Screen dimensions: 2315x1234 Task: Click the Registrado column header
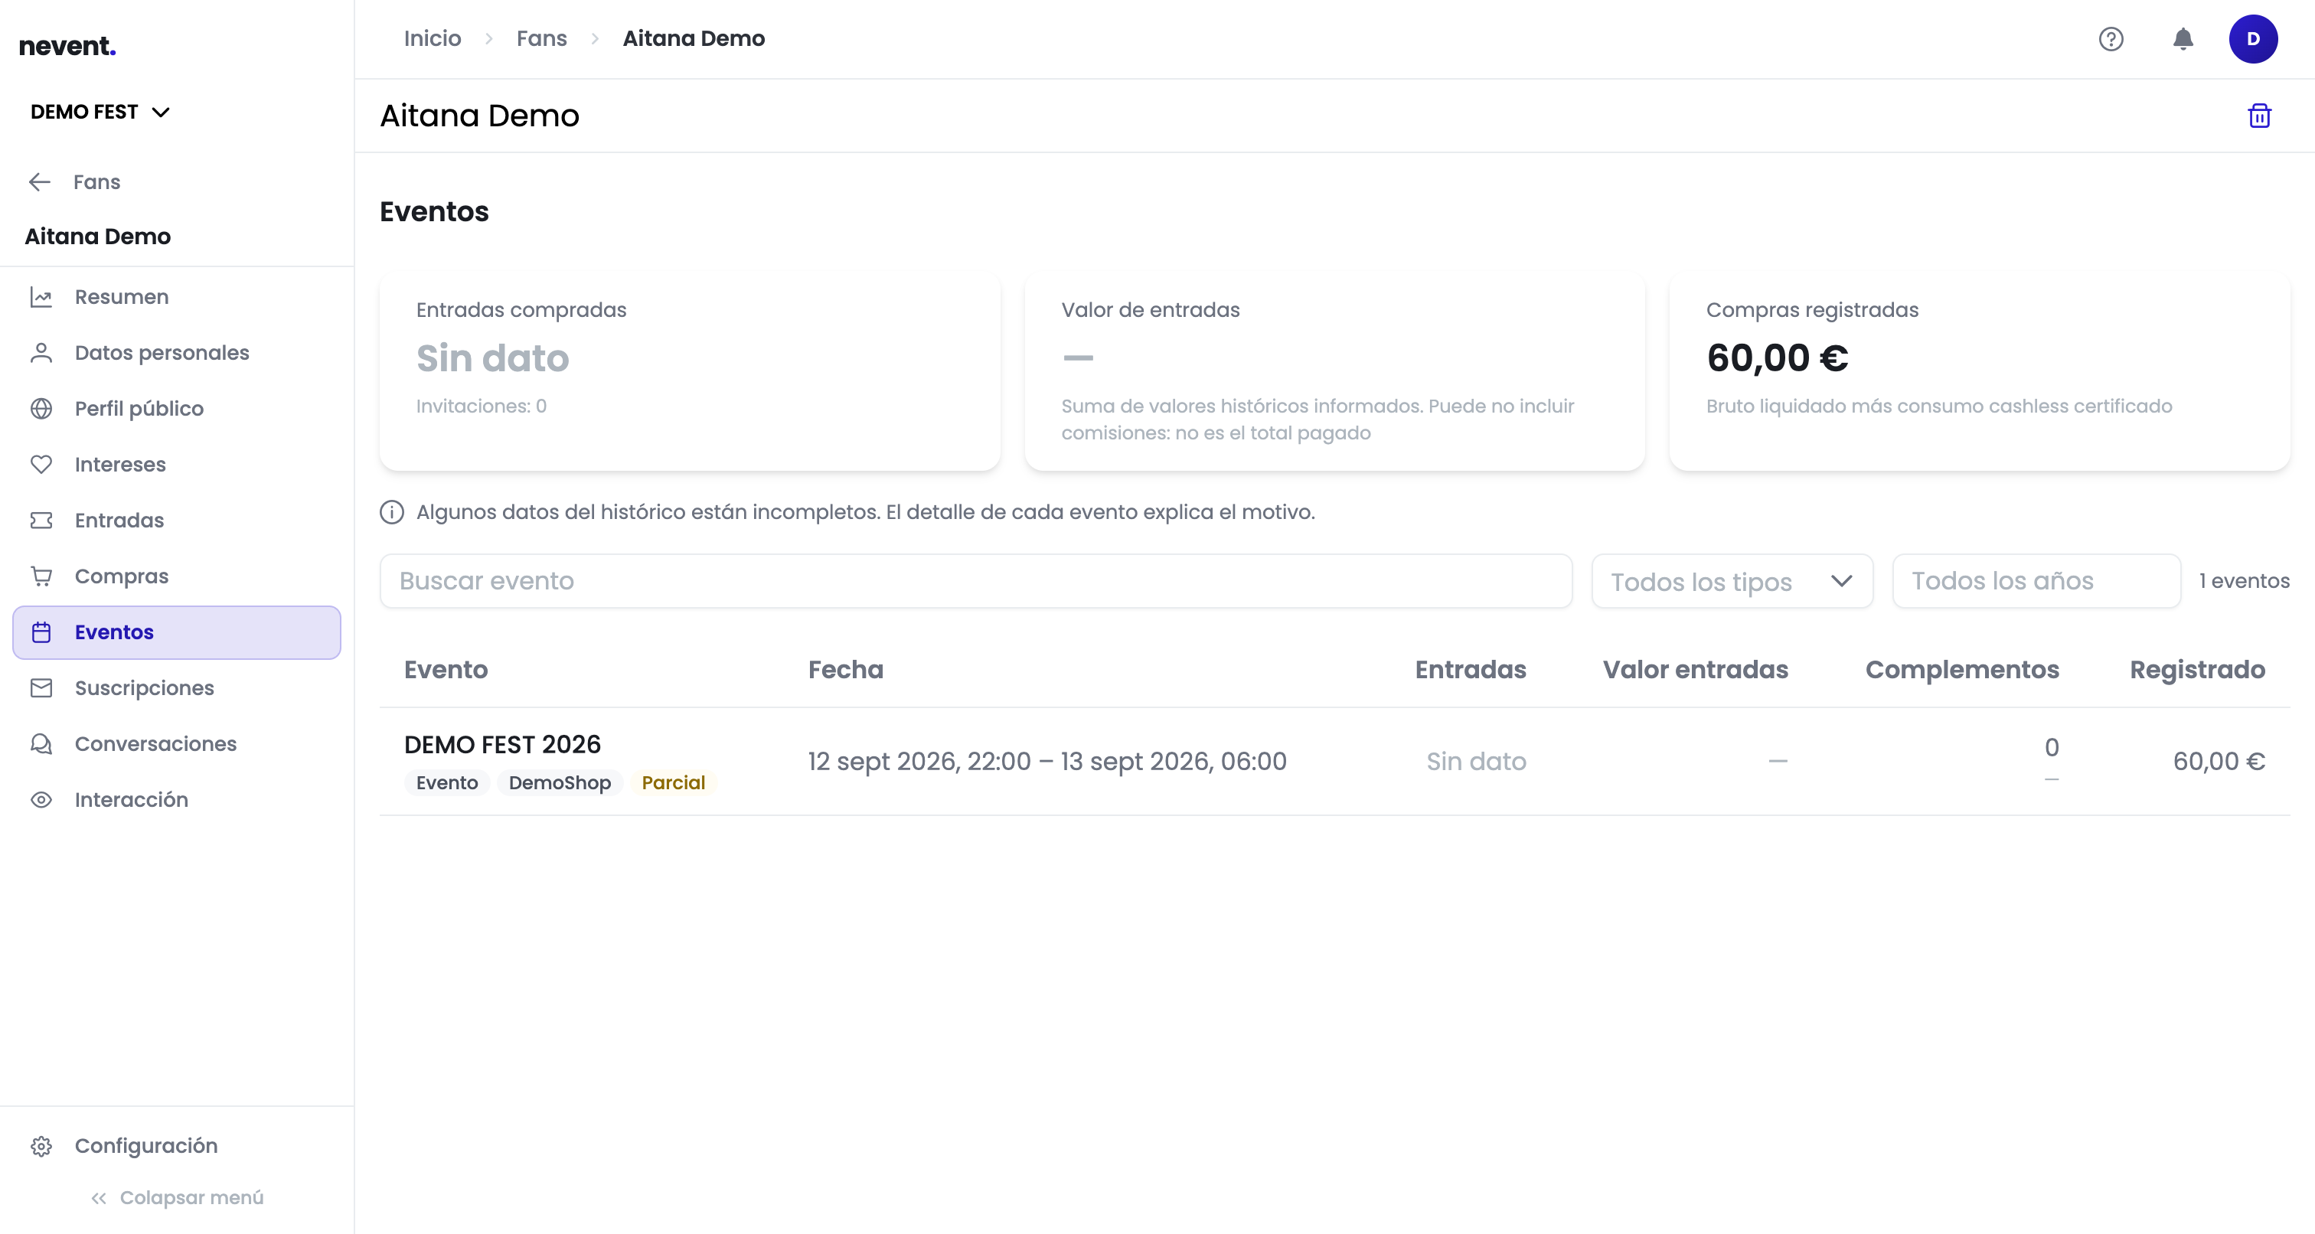[x=2197, y=670]
